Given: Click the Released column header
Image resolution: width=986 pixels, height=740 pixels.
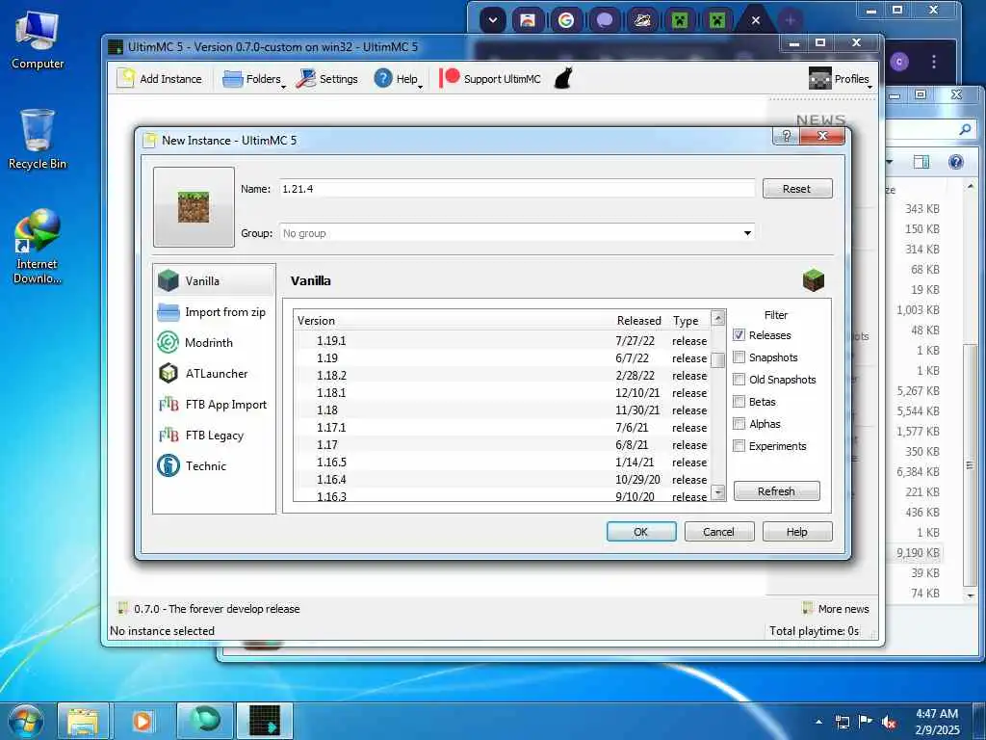Looking at the screenshot, I should (x=639, y=321).
